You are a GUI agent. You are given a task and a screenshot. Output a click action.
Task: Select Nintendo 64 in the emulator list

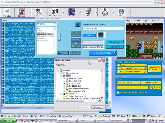pos(43,40)
